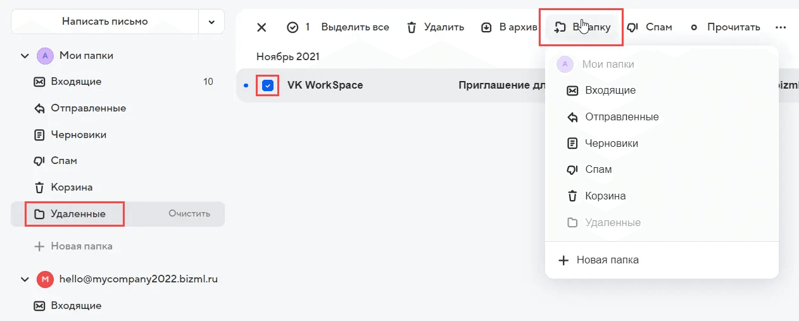Click Выделить все to select all
This screenshot has width=799, height=321.
(355, 27)
